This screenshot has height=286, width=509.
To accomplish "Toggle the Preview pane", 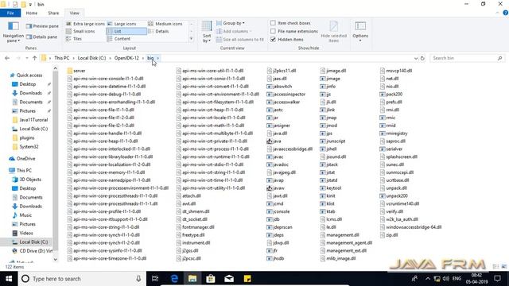I will point(42,26).
